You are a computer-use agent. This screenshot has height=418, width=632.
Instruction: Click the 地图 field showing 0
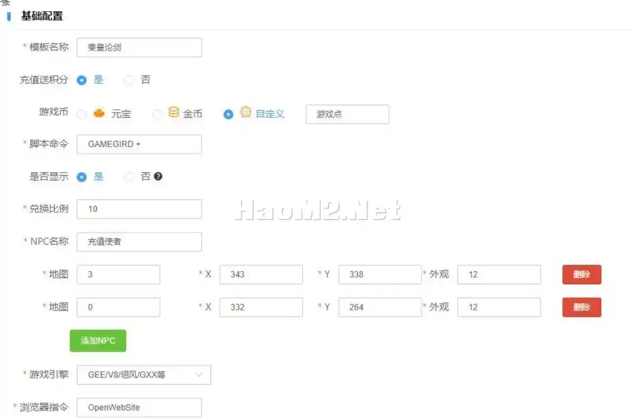[119, 307]
